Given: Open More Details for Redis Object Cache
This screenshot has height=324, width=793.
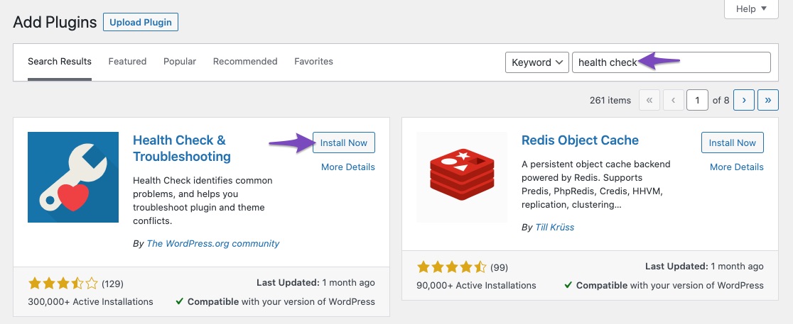Looking at the screenshot, I should (x=737, y=167).
